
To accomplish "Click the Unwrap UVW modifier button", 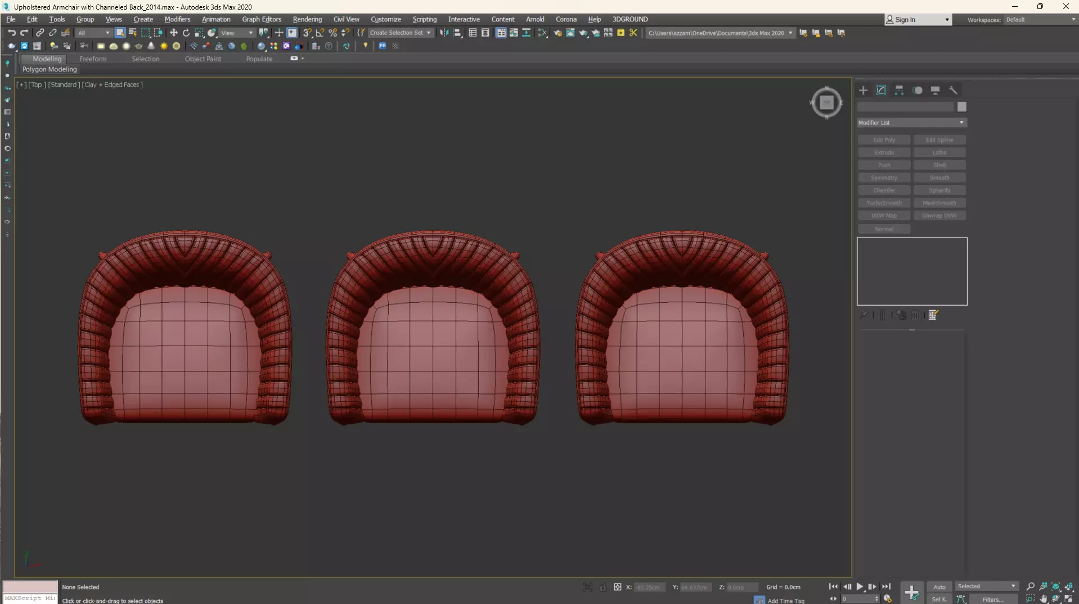I will (x=939, y=216).
